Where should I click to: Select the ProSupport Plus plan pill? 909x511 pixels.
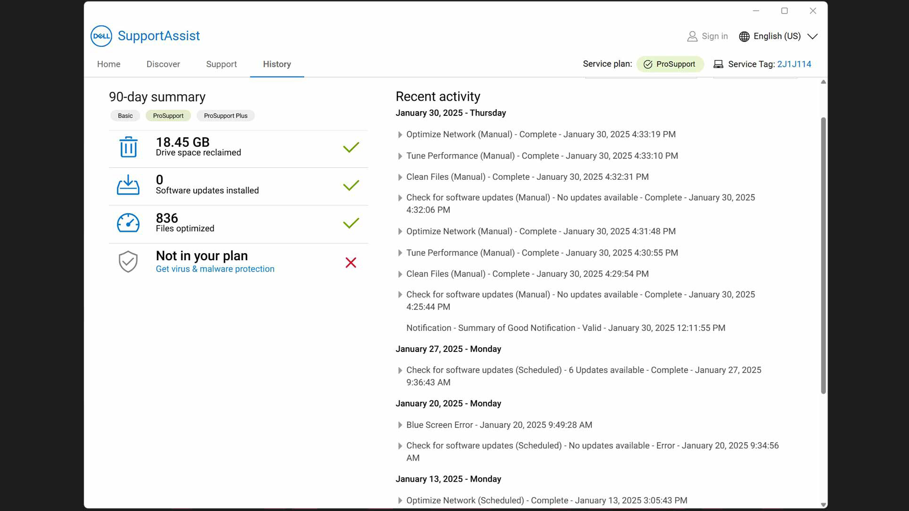click(225, 116)
